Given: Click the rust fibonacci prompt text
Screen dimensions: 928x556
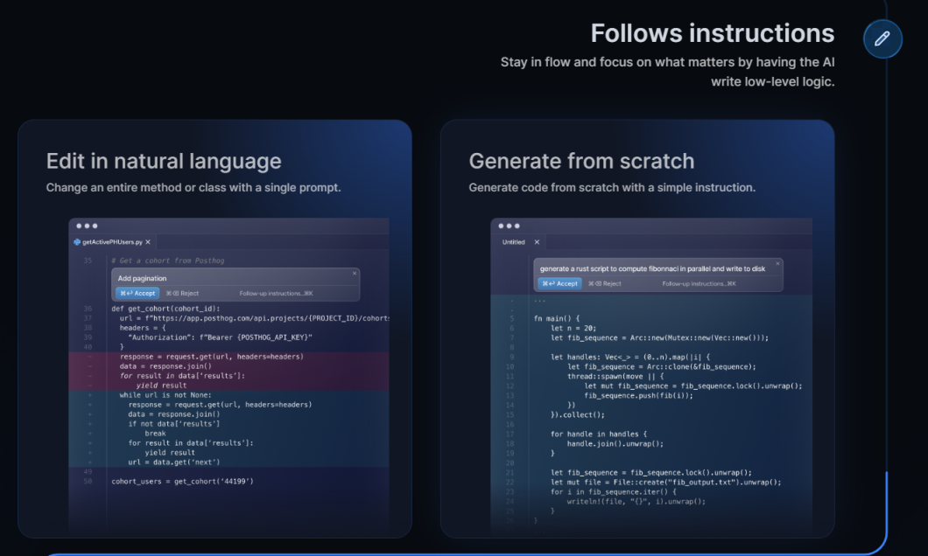Looking at the screenshot, I should tap(652, 268).
